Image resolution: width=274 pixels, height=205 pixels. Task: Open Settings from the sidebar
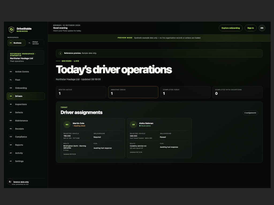click(26, 161)
